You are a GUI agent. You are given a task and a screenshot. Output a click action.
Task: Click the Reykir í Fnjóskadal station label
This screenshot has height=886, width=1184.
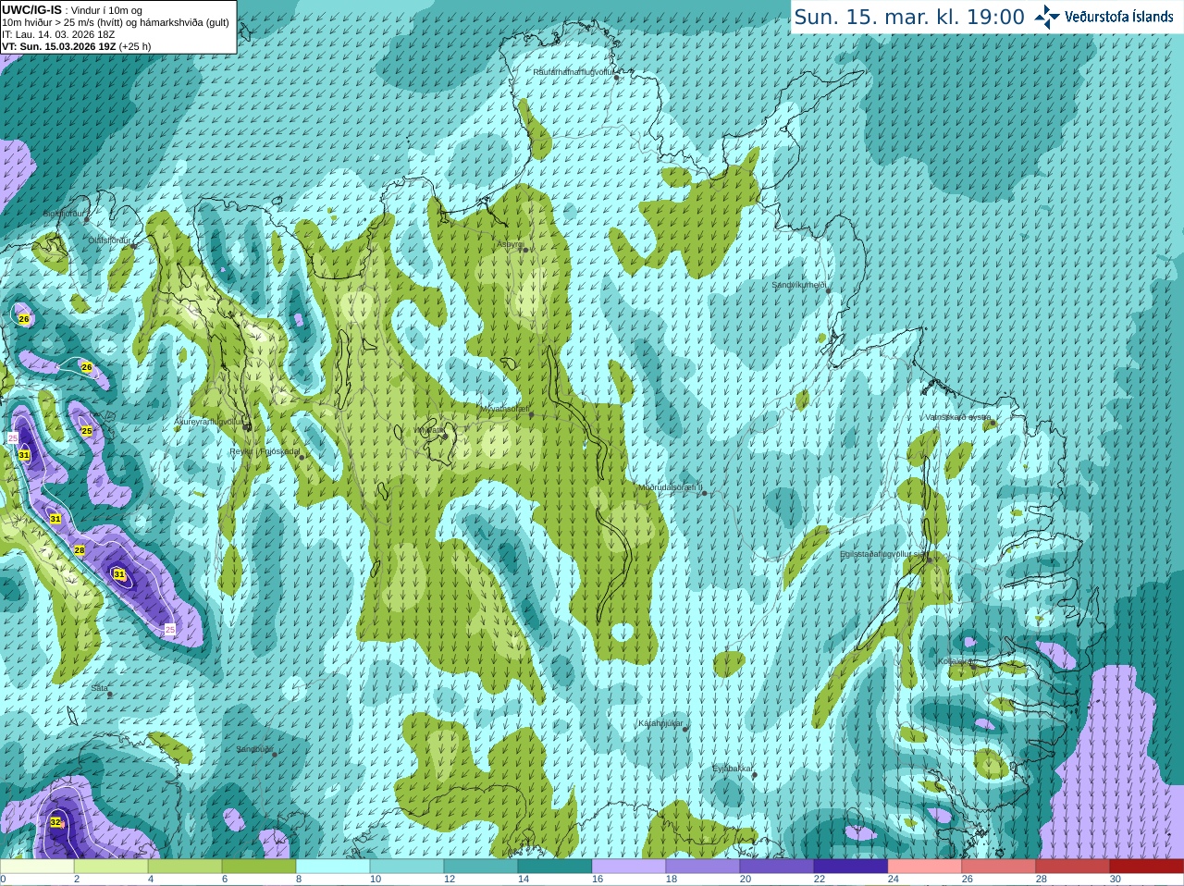point(265,451)
